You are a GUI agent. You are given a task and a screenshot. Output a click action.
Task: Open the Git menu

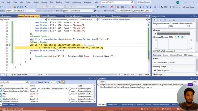[21, 2]
